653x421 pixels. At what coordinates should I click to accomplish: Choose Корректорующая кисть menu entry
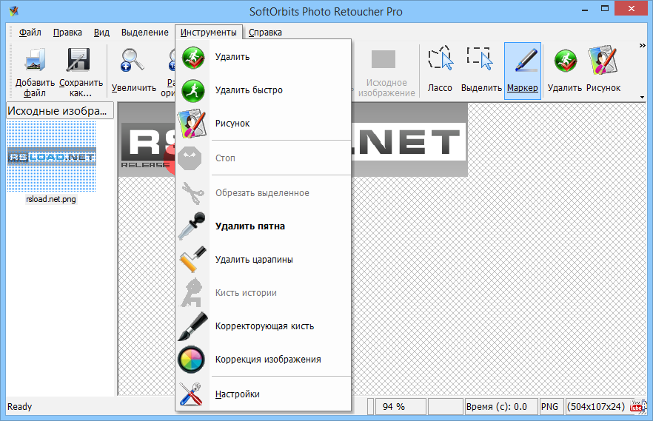click(264, 326)
